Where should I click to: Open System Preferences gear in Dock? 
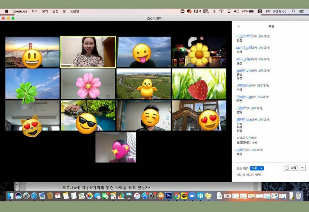[153, 196]
